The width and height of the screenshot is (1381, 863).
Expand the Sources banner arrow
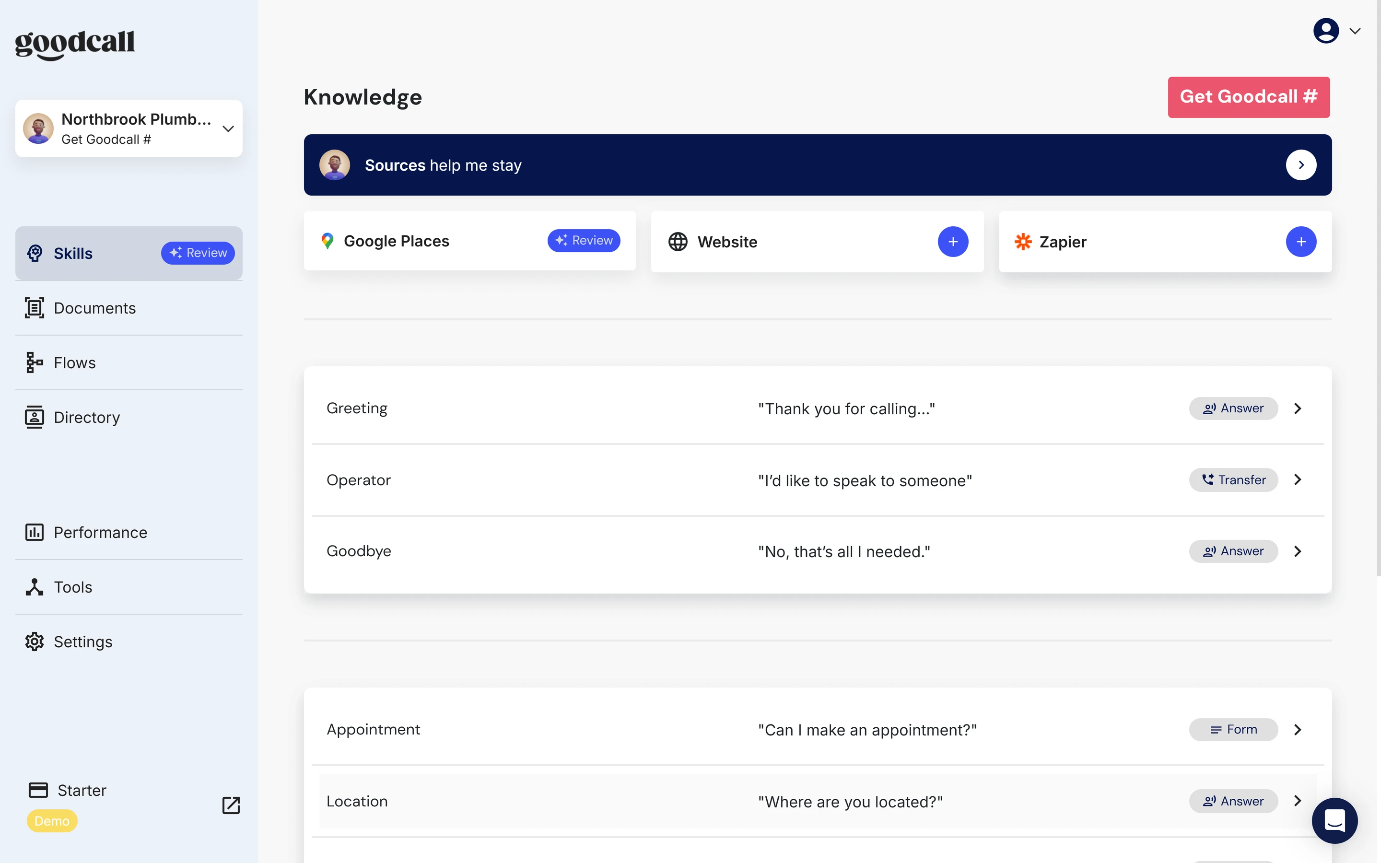(x=1300, y=165)
